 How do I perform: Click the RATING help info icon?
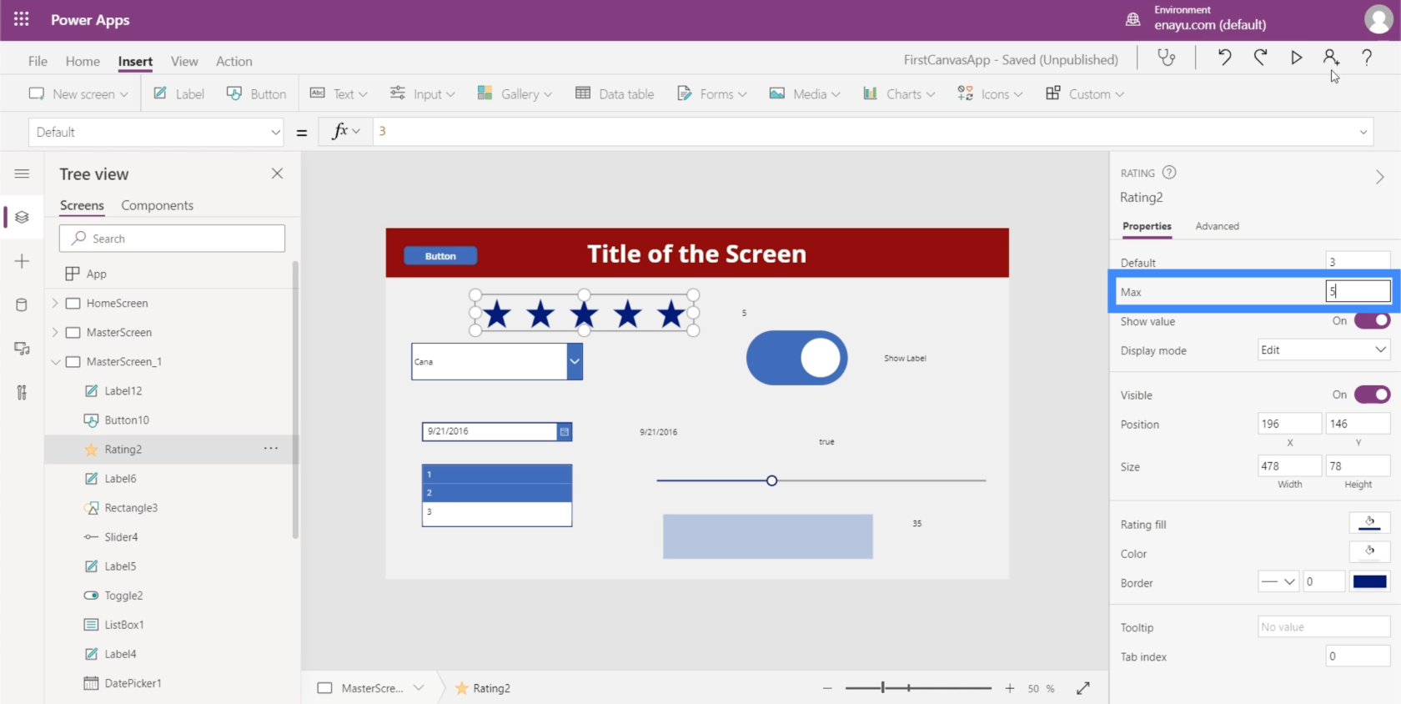(x=1169, y=173)
